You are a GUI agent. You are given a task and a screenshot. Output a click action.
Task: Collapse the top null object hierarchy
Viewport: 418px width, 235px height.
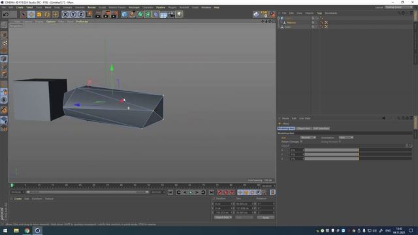(279, 18)
